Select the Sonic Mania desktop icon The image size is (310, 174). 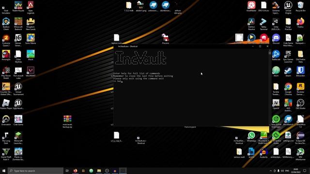pyautogui.click(x=31, y=39)
